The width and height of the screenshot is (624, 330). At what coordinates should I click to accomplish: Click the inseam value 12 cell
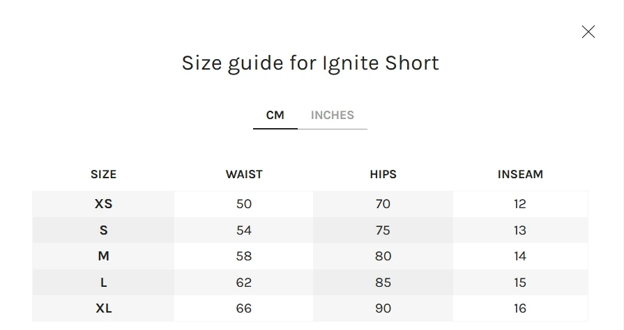point(520,204)
